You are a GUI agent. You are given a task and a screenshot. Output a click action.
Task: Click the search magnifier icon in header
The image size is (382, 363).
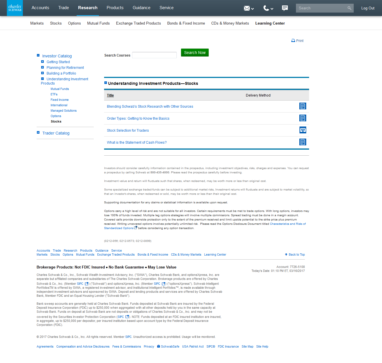[x=349, y=8]
